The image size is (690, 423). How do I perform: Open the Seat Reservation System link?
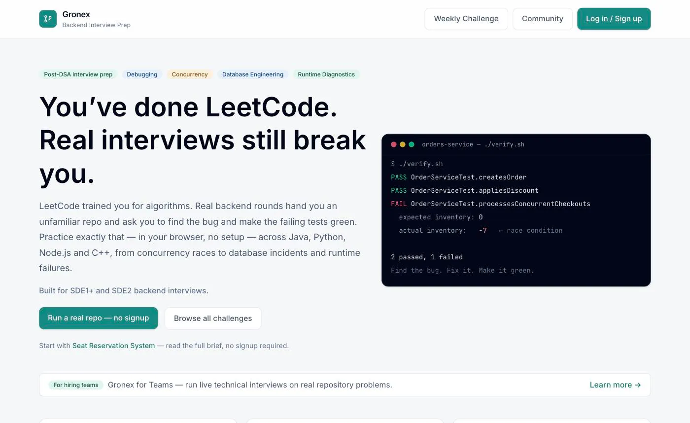114,346
